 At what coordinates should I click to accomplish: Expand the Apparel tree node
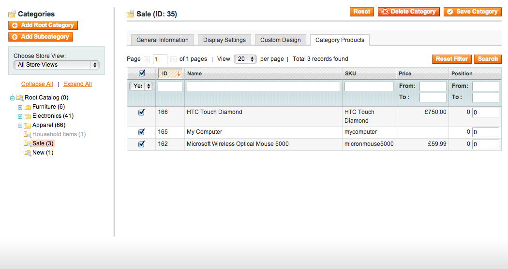pos(20,126)
